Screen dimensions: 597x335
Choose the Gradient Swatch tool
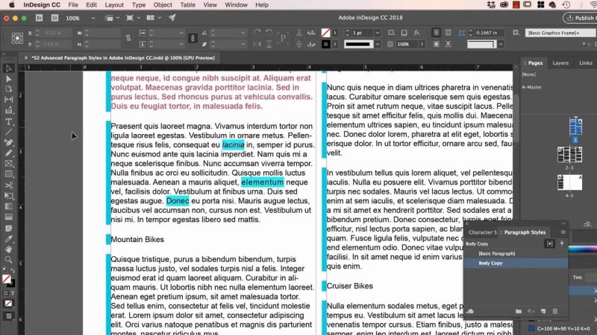coord(8,207)
